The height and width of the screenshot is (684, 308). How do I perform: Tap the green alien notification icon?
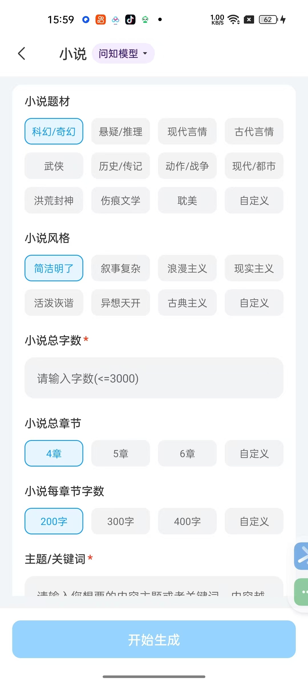click(145, 20)
